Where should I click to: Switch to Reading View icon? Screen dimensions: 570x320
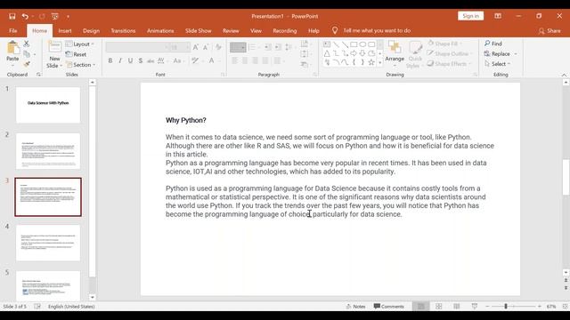click(x=457, y=307)
